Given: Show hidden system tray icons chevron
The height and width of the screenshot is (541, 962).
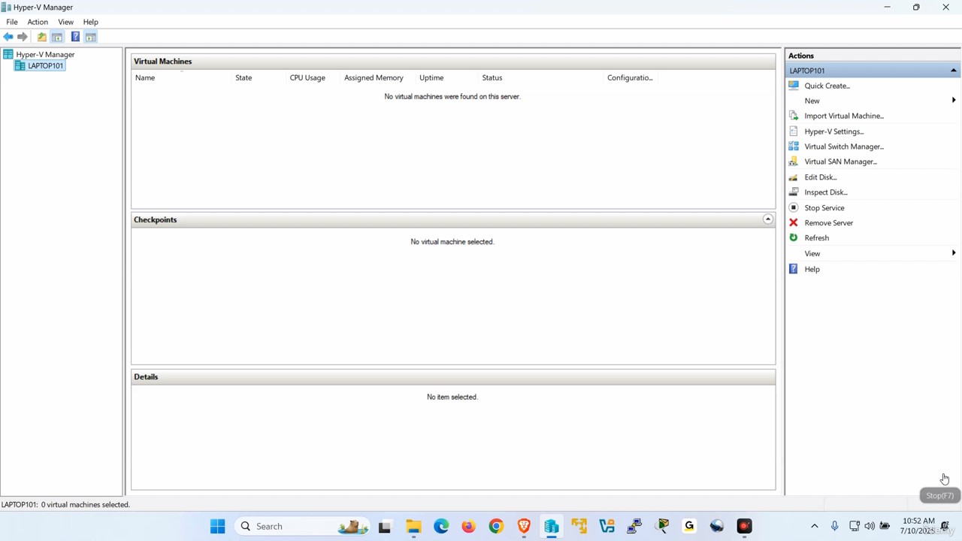Looking at the screenshot, I should pos(814,526).
